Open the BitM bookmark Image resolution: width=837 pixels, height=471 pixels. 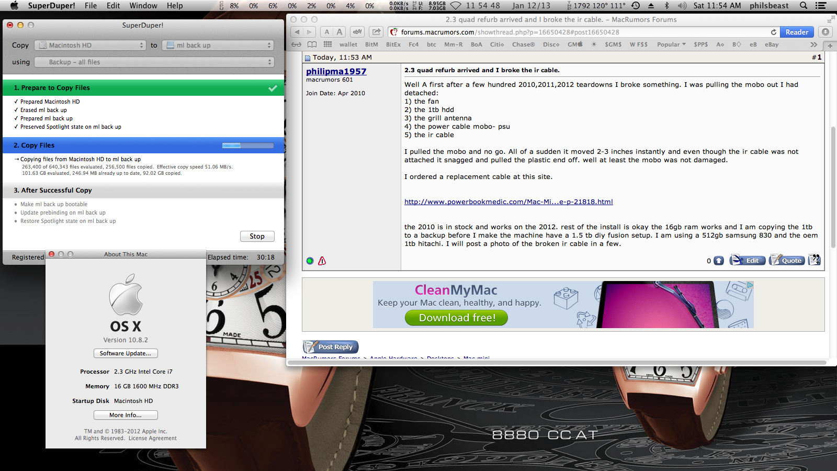pos(371,44)
